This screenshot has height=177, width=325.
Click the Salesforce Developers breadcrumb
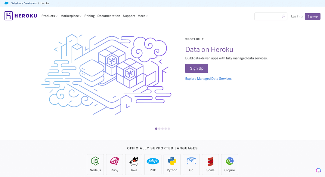coord(24,3)
